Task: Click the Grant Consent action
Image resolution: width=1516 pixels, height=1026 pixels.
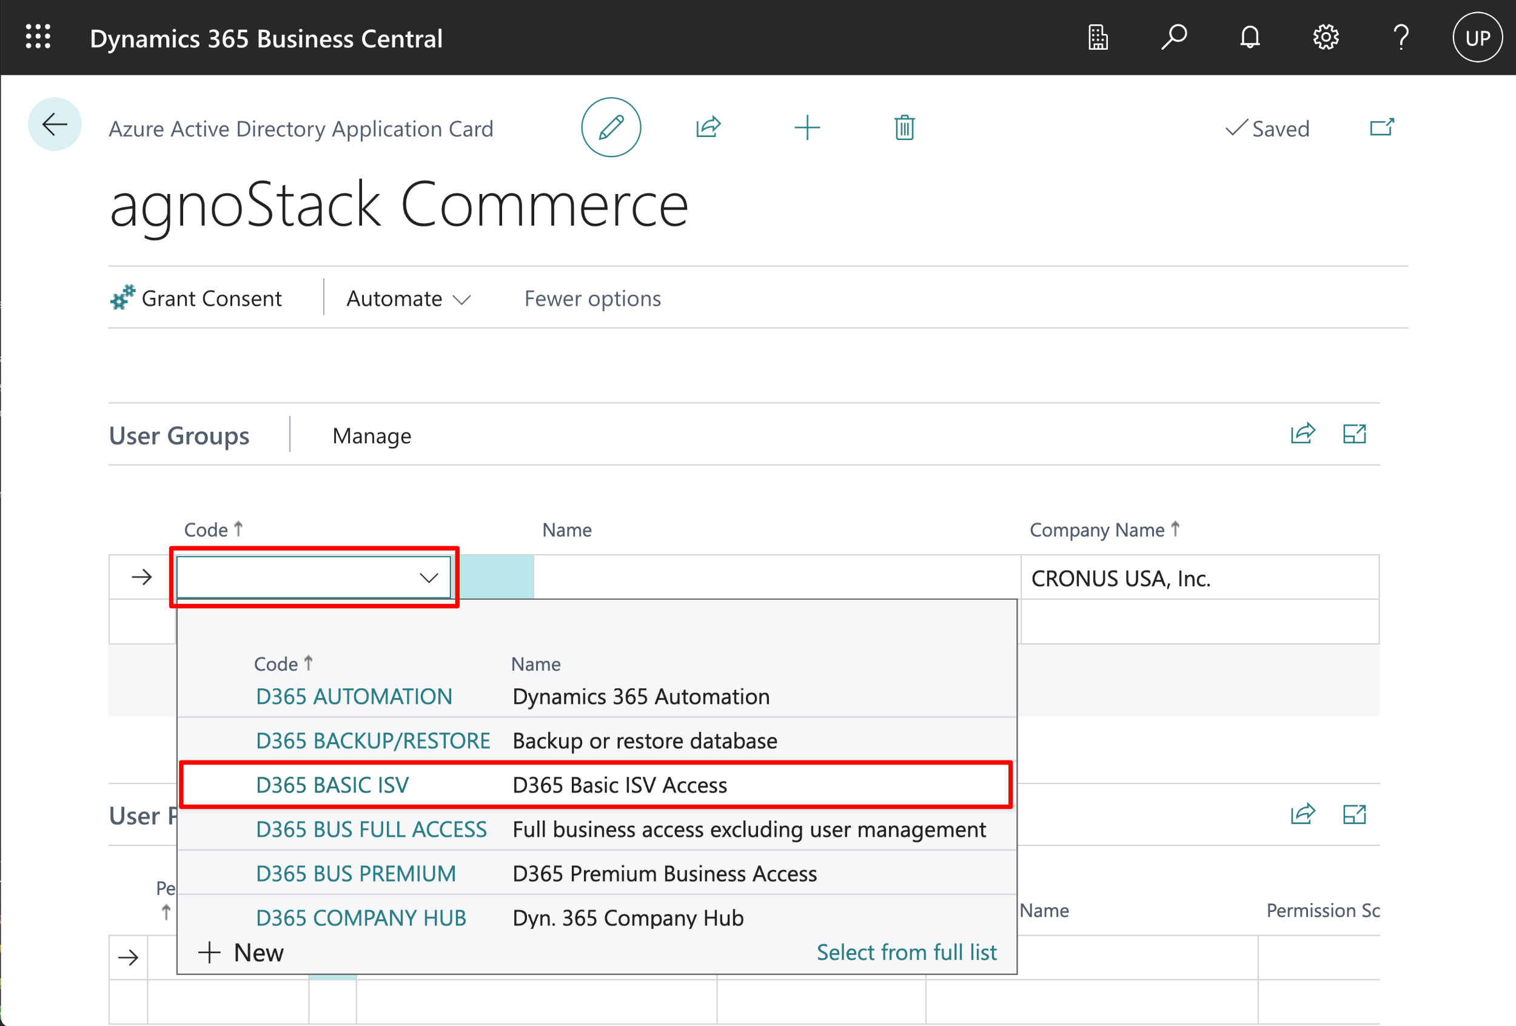Action: 196,298
